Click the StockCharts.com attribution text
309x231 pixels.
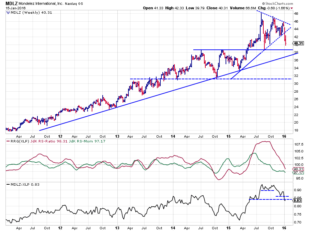278,3
